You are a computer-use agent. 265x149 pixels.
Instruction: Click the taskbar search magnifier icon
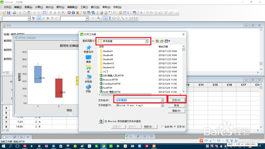(x=11, y=146)
